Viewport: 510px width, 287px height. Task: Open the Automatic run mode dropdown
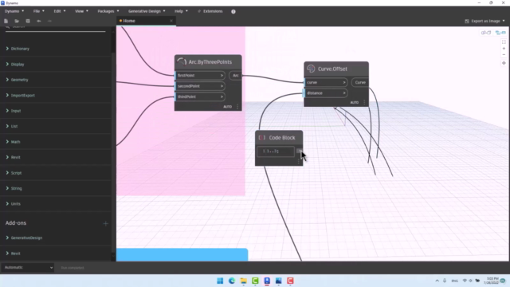click(x=28, y=268)
